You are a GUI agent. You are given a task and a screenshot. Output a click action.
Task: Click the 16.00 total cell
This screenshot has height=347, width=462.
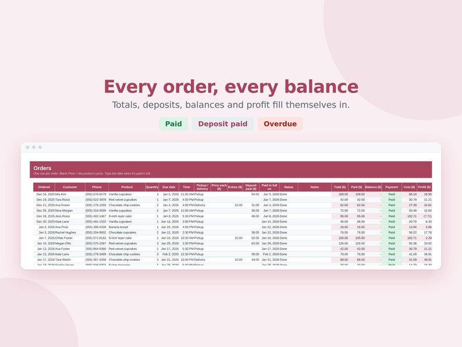[344, 227]
